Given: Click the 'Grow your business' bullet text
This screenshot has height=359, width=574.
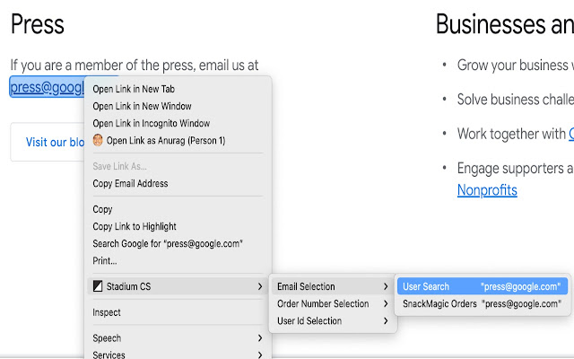Looking at the screenshot, I should point(516,66).
